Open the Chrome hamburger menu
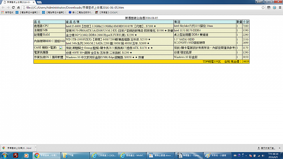283x159 pixels. click(x=280, y=7)
